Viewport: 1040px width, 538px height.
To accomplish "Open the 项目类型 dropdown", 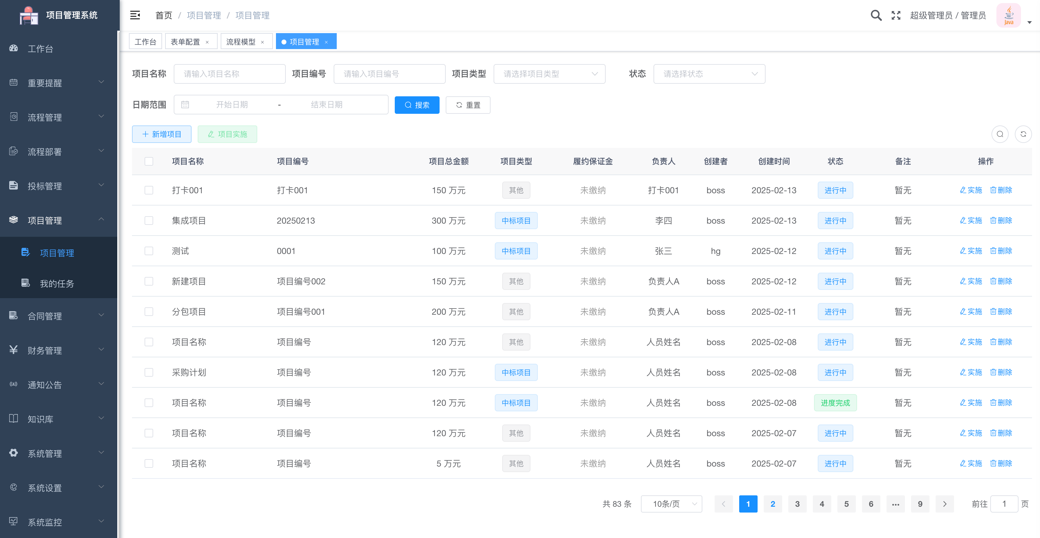I will (549, 74).
